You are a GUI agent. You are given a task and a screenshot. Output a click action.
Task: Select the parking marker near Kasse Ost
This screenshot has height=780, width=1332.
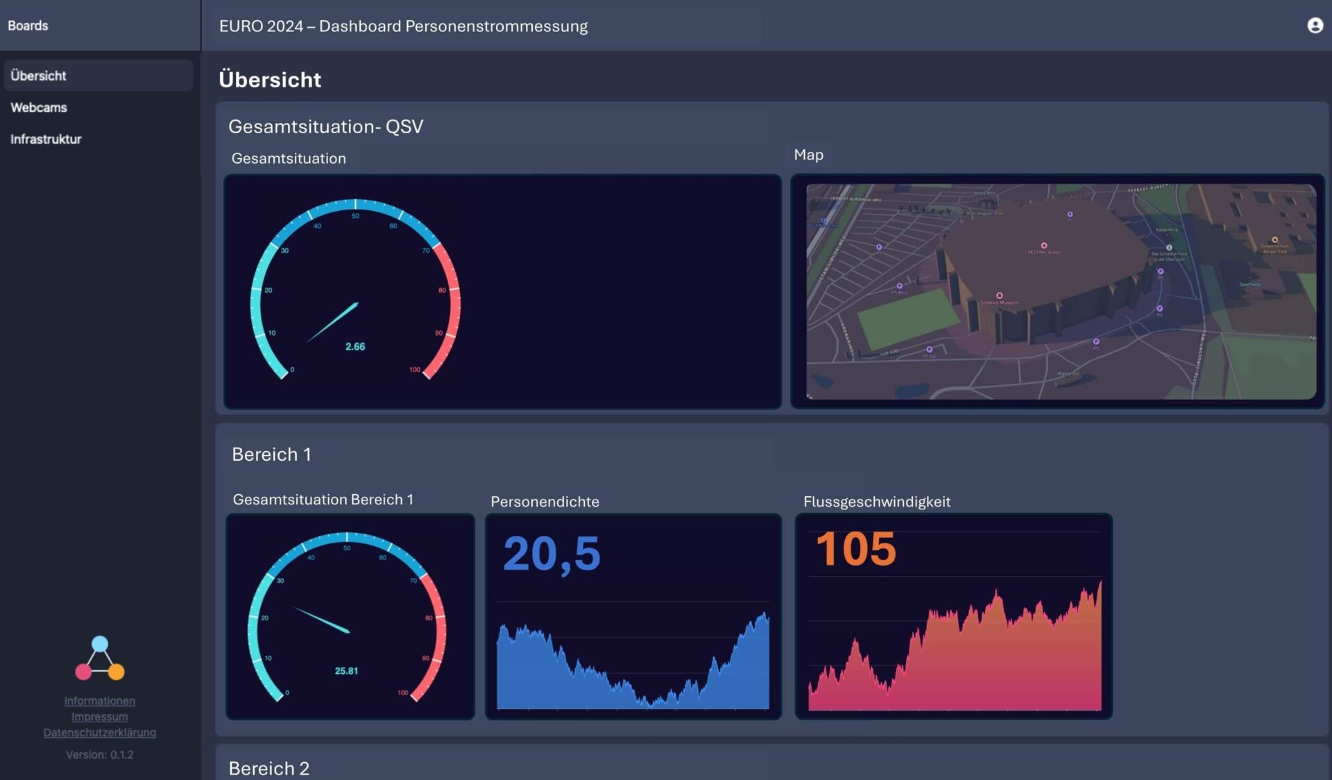click(1096, 341)
